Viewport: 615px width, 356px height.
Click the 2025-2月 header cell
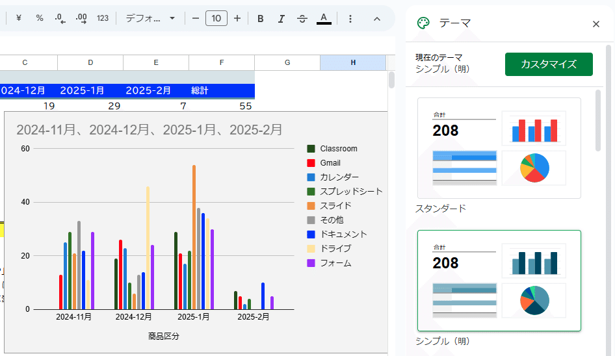tap(156, 90)
